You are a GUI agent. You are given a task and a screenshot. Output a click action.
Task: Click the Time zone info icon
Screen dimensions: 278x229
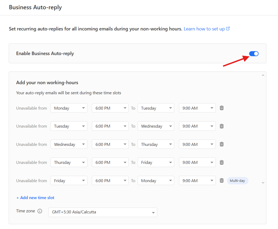point(40,211)
